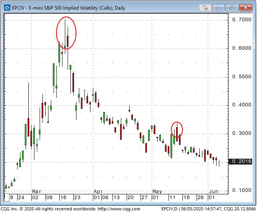Click the http://www.cqg.com link in footer

[x=119, y=209]
